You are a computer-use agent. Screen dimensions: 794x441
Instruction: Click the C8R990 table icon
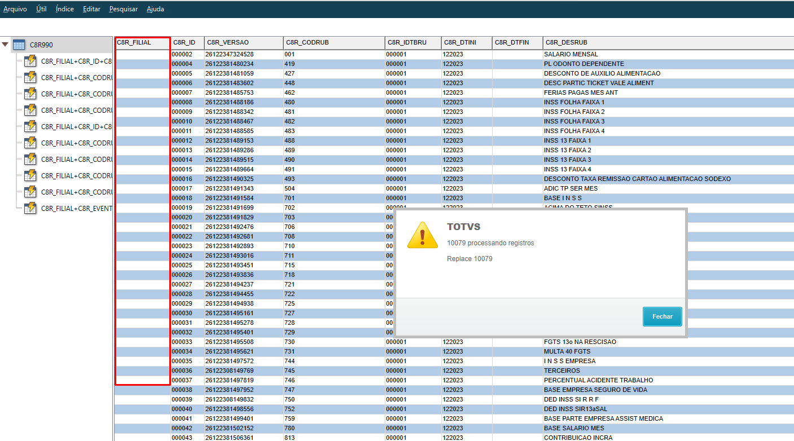pyautogui.click(x=19, y=45)
